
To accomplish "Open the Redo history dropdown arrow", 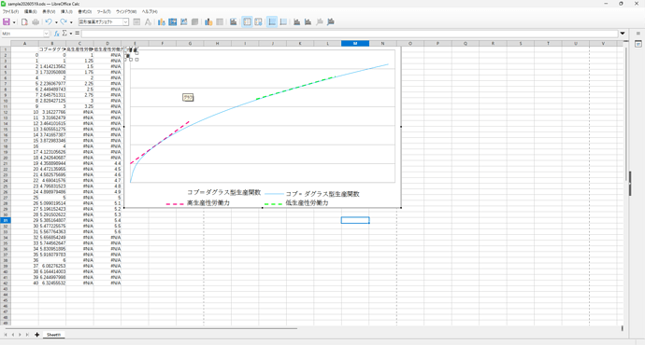I will pyautogui.click(x=71, y=22).
